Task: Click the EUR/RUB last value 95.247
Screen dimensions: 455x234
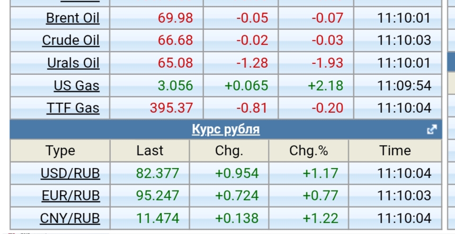Action: 158,196
